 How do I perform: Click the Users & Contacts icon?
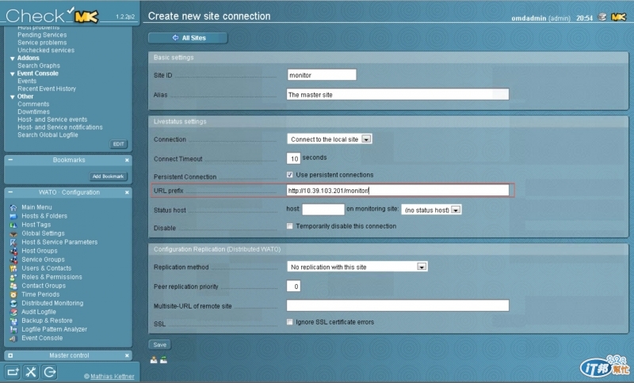click(13, 268)
